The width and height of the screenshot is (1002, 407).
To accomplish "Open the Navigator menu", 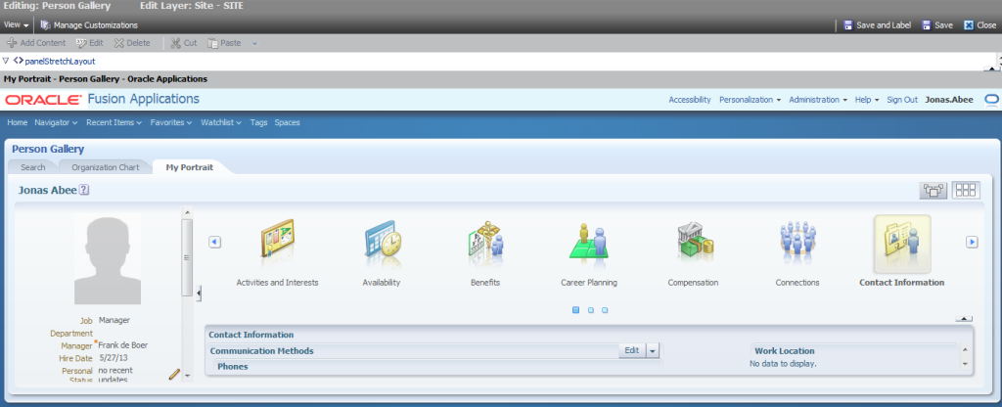I will [56, 122].
